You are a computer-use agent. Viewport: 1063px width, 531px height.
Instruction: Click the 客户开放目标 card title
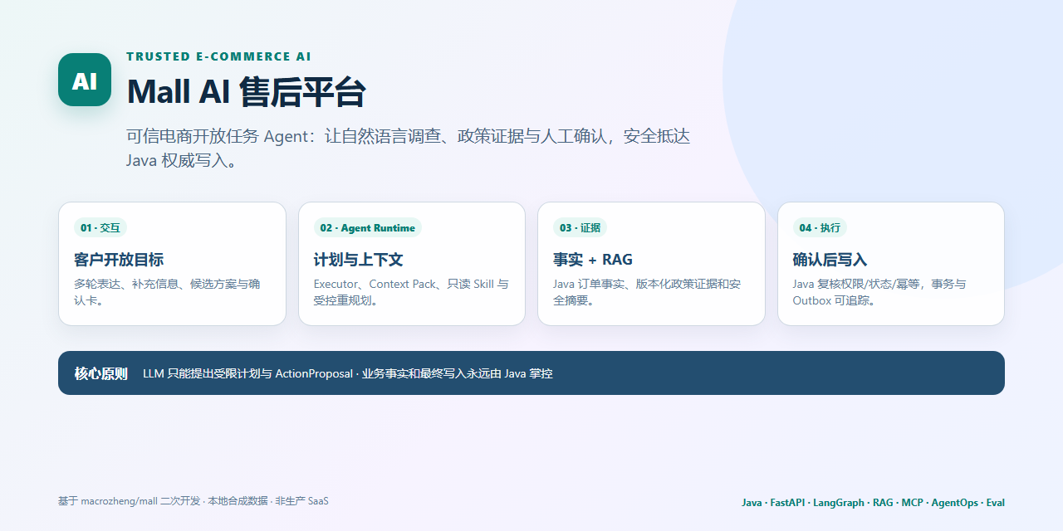click(119, 260)
